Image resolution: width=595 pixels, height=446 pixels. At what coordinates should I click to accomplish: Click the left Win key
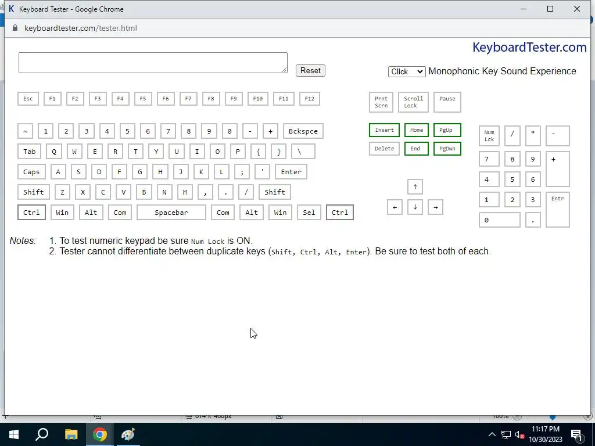[x=62, y=213]
